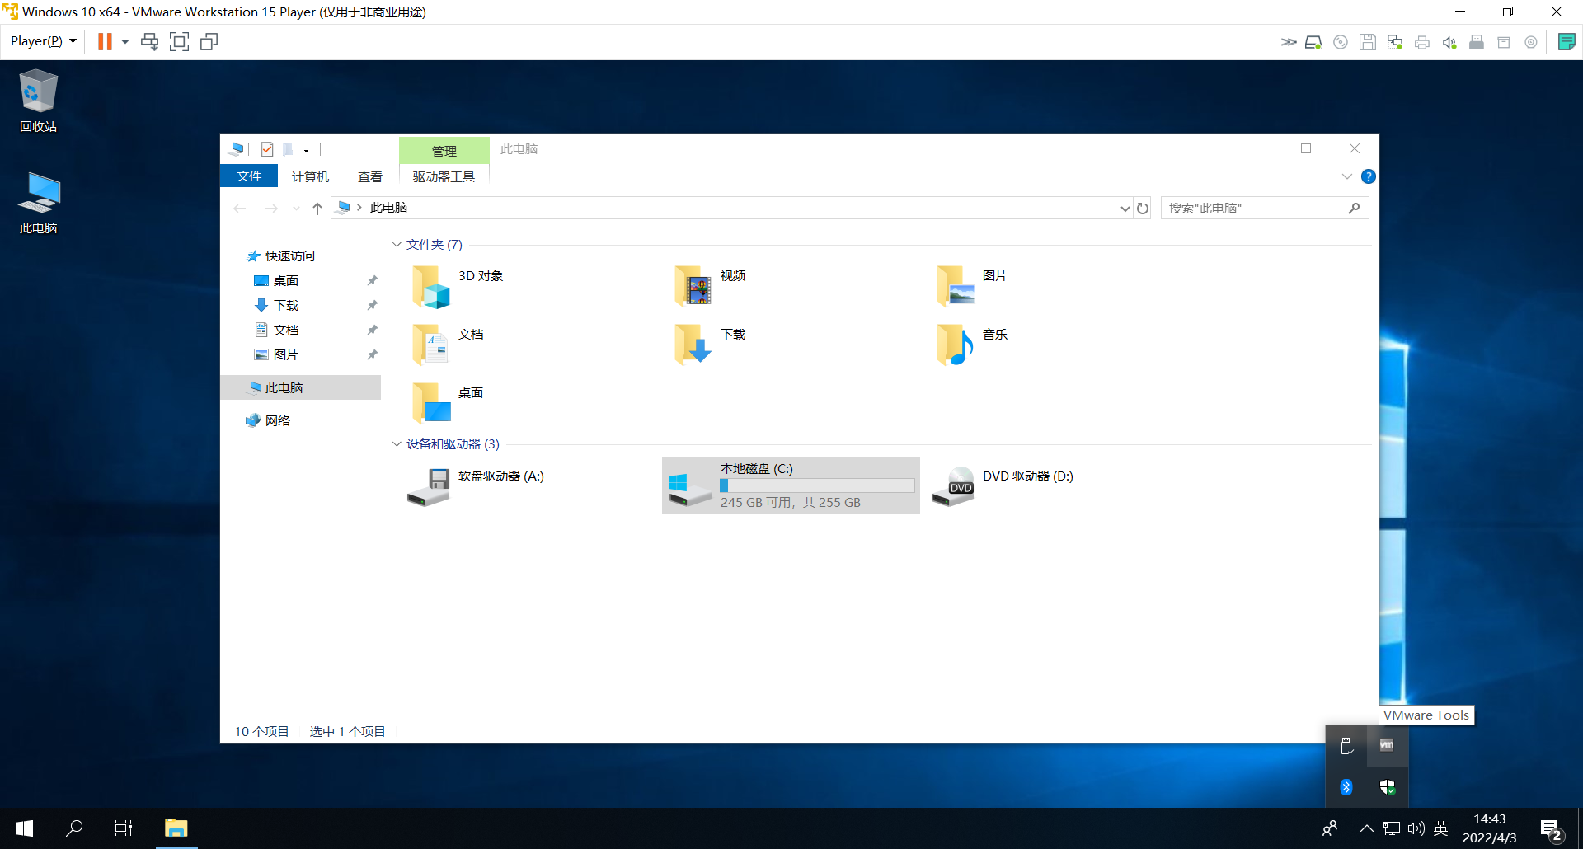1583x849 pixels.
Task: Open the action center notifications
Action: (x=1551, y=828)
